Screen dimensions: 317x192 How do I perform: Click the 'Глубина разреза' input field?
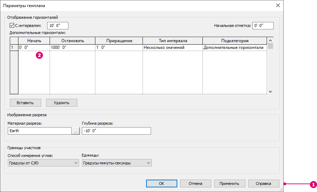pyautogui.click(x=116, y=131)
